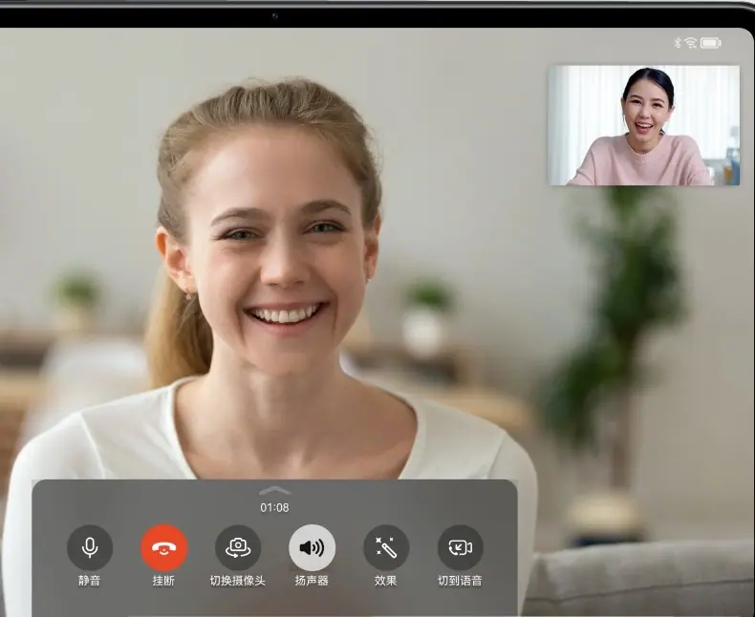This screenshot has width=755, height=617.
Task: Hang up the call with red 挂断 button
Action: point(164,547)
